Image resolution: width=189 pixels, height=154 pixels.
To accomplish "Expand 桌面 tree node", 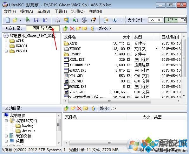I will pyautogui.click(x=6, y=141).
